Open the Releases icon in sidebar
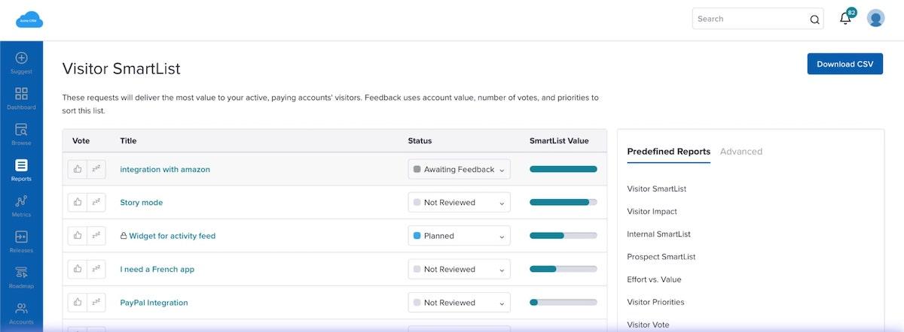This screenshot has width=904, height=332. point(21,237)
